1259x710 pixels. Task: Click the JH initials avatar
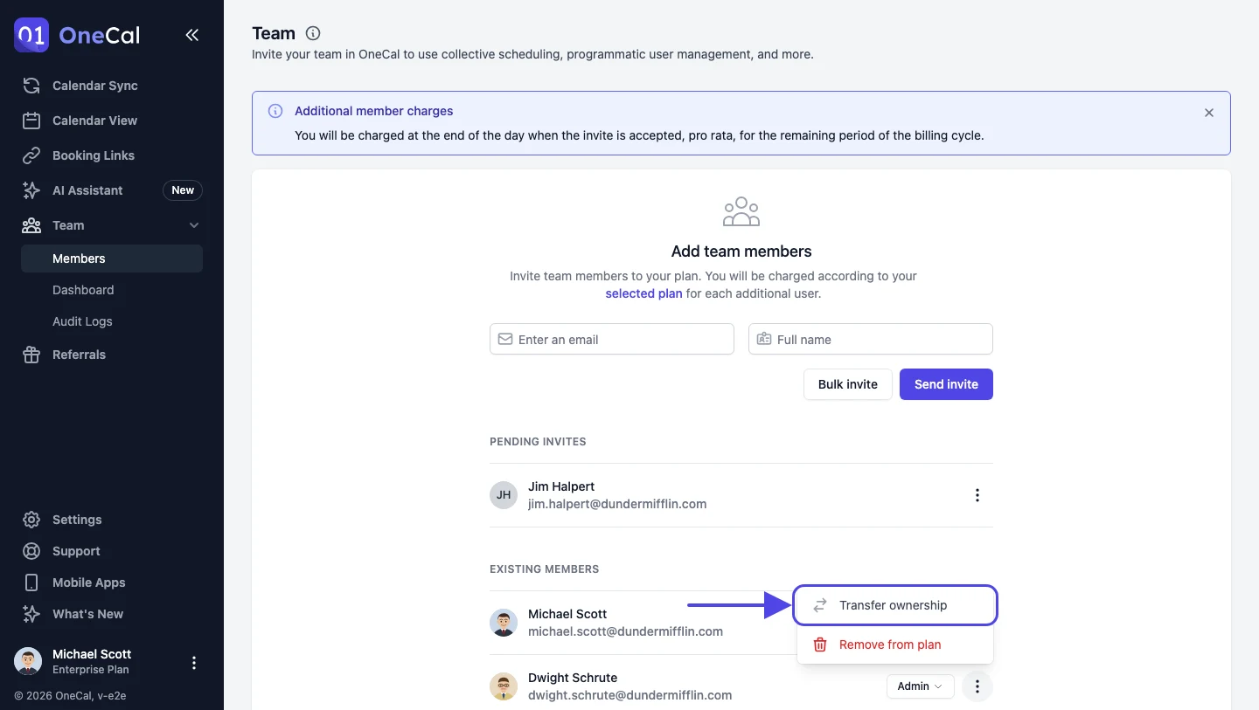click(x=504, y=495)
